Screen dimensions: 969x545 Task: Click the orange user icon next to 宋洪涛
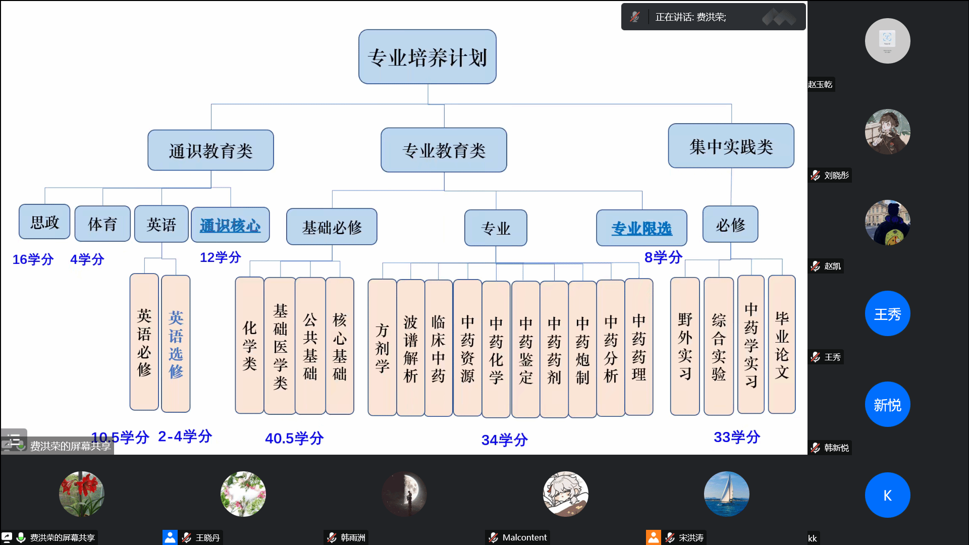point(653,537)
